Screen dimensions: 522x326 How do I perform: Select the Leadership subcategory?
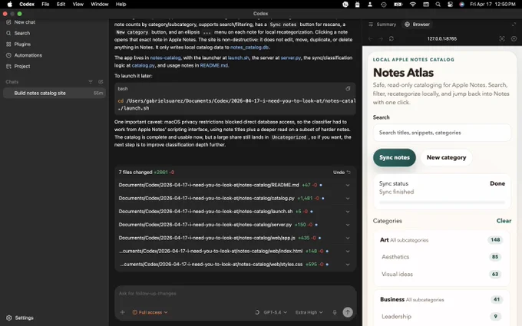click(441, 316)
